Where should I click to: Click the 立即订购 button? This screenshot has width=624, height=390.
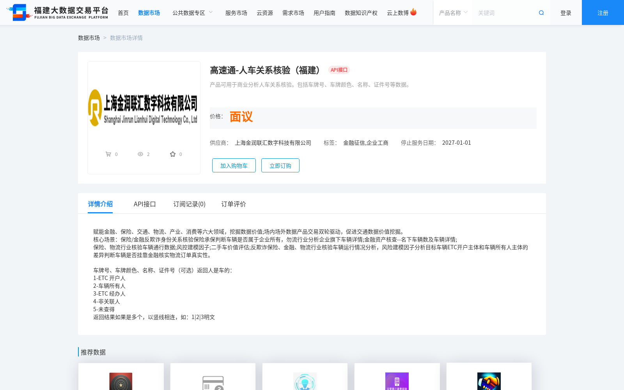point(280,165)
